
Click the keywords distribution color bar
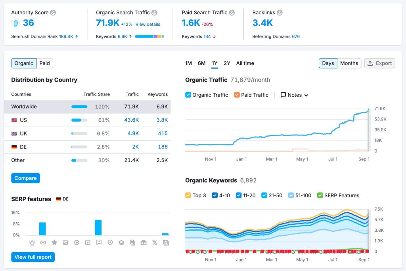click(149, 36)
